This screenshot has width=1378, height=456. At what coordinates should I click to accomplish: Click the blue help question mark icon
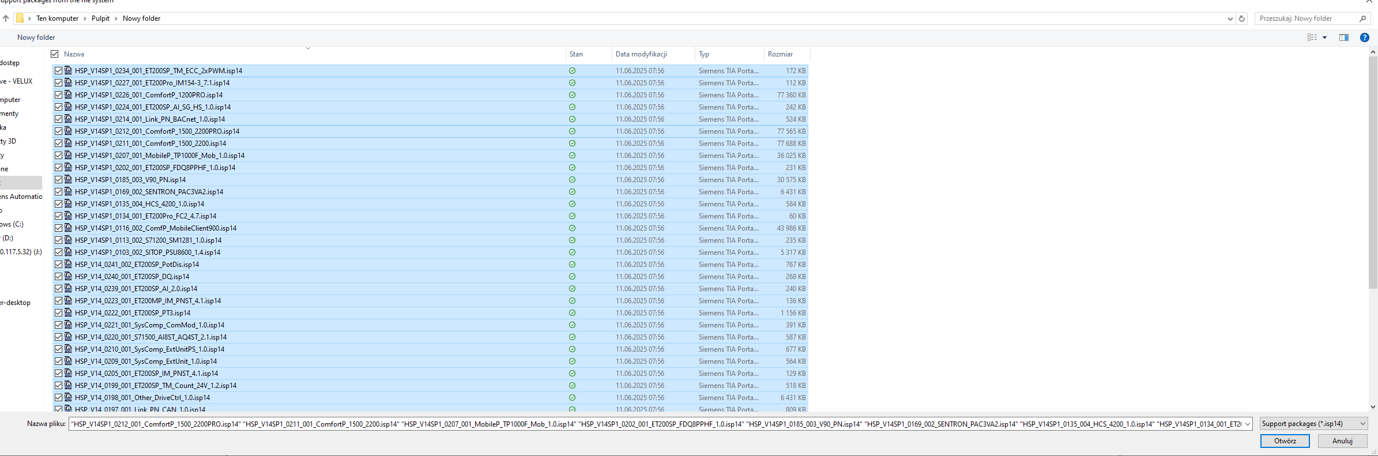click(1364, 37)
